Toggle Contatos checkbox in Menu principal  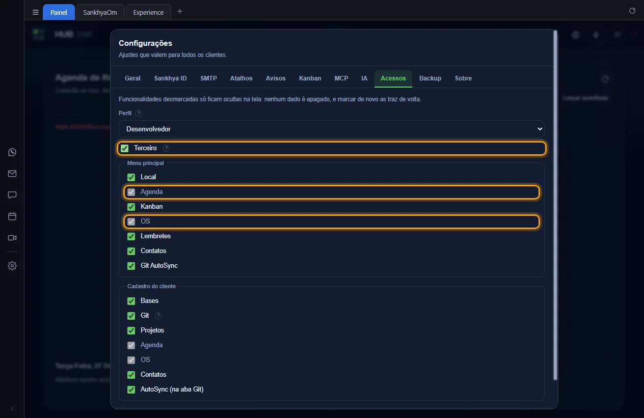point(131,251)
